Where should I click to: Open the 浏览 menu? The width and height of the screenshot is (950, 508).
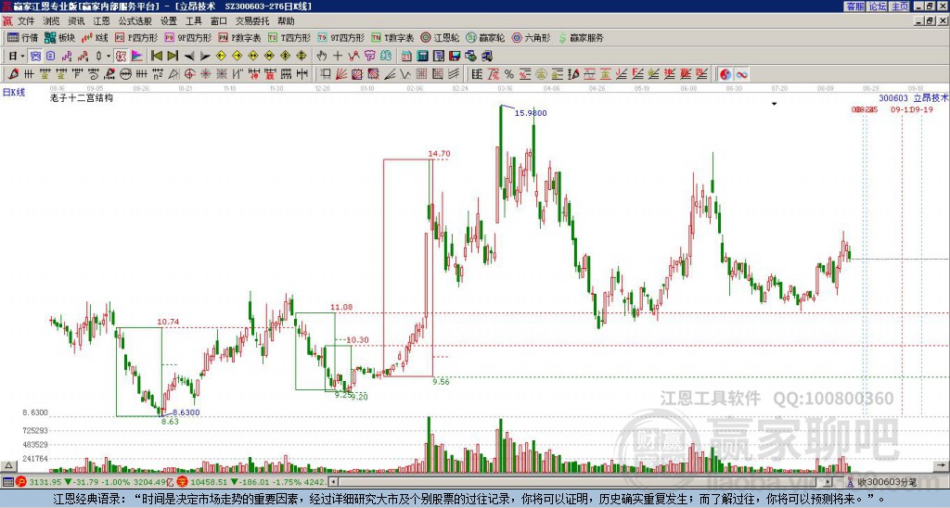click(51, 21)
